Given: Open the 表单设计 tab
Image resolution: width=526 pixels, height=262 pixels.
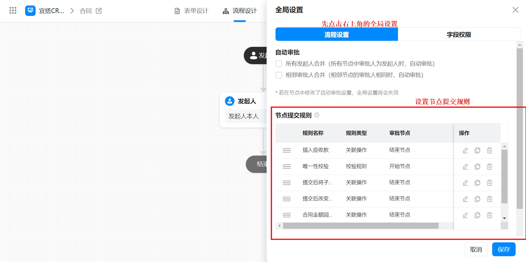Looking at the screenshot, I should tap(191, 11).
